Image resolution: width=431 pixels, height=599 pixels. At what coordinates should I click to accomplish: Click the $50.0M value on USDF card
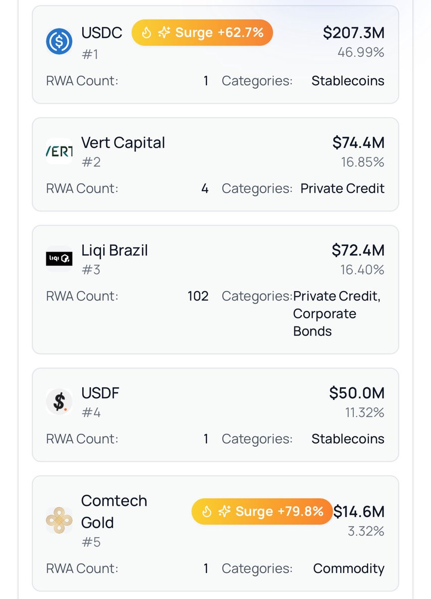[x=357, y=393]
